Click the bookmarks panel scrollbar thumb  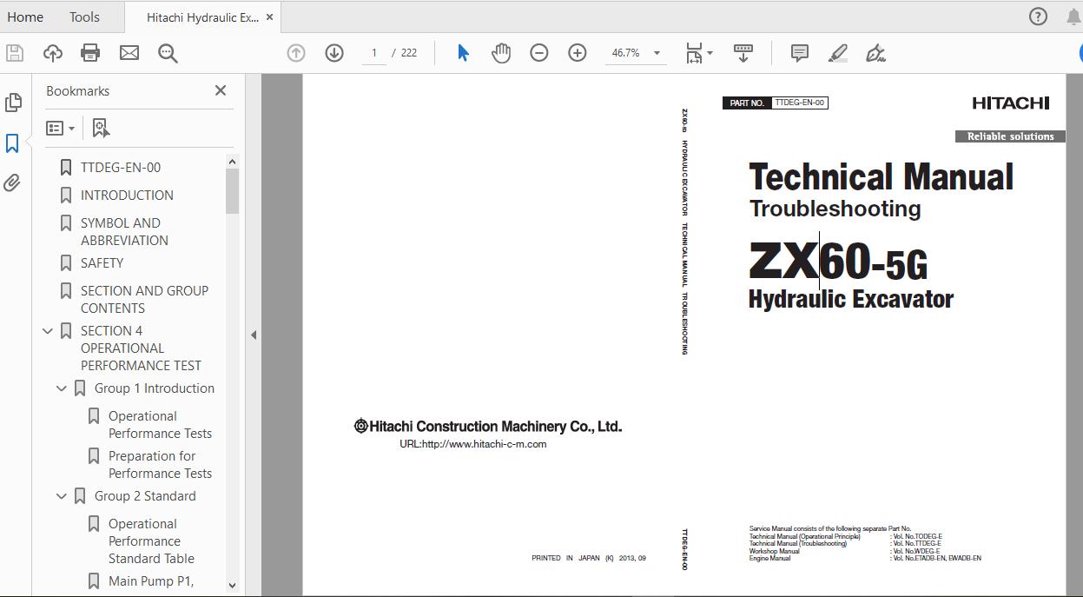click(232, 191)
